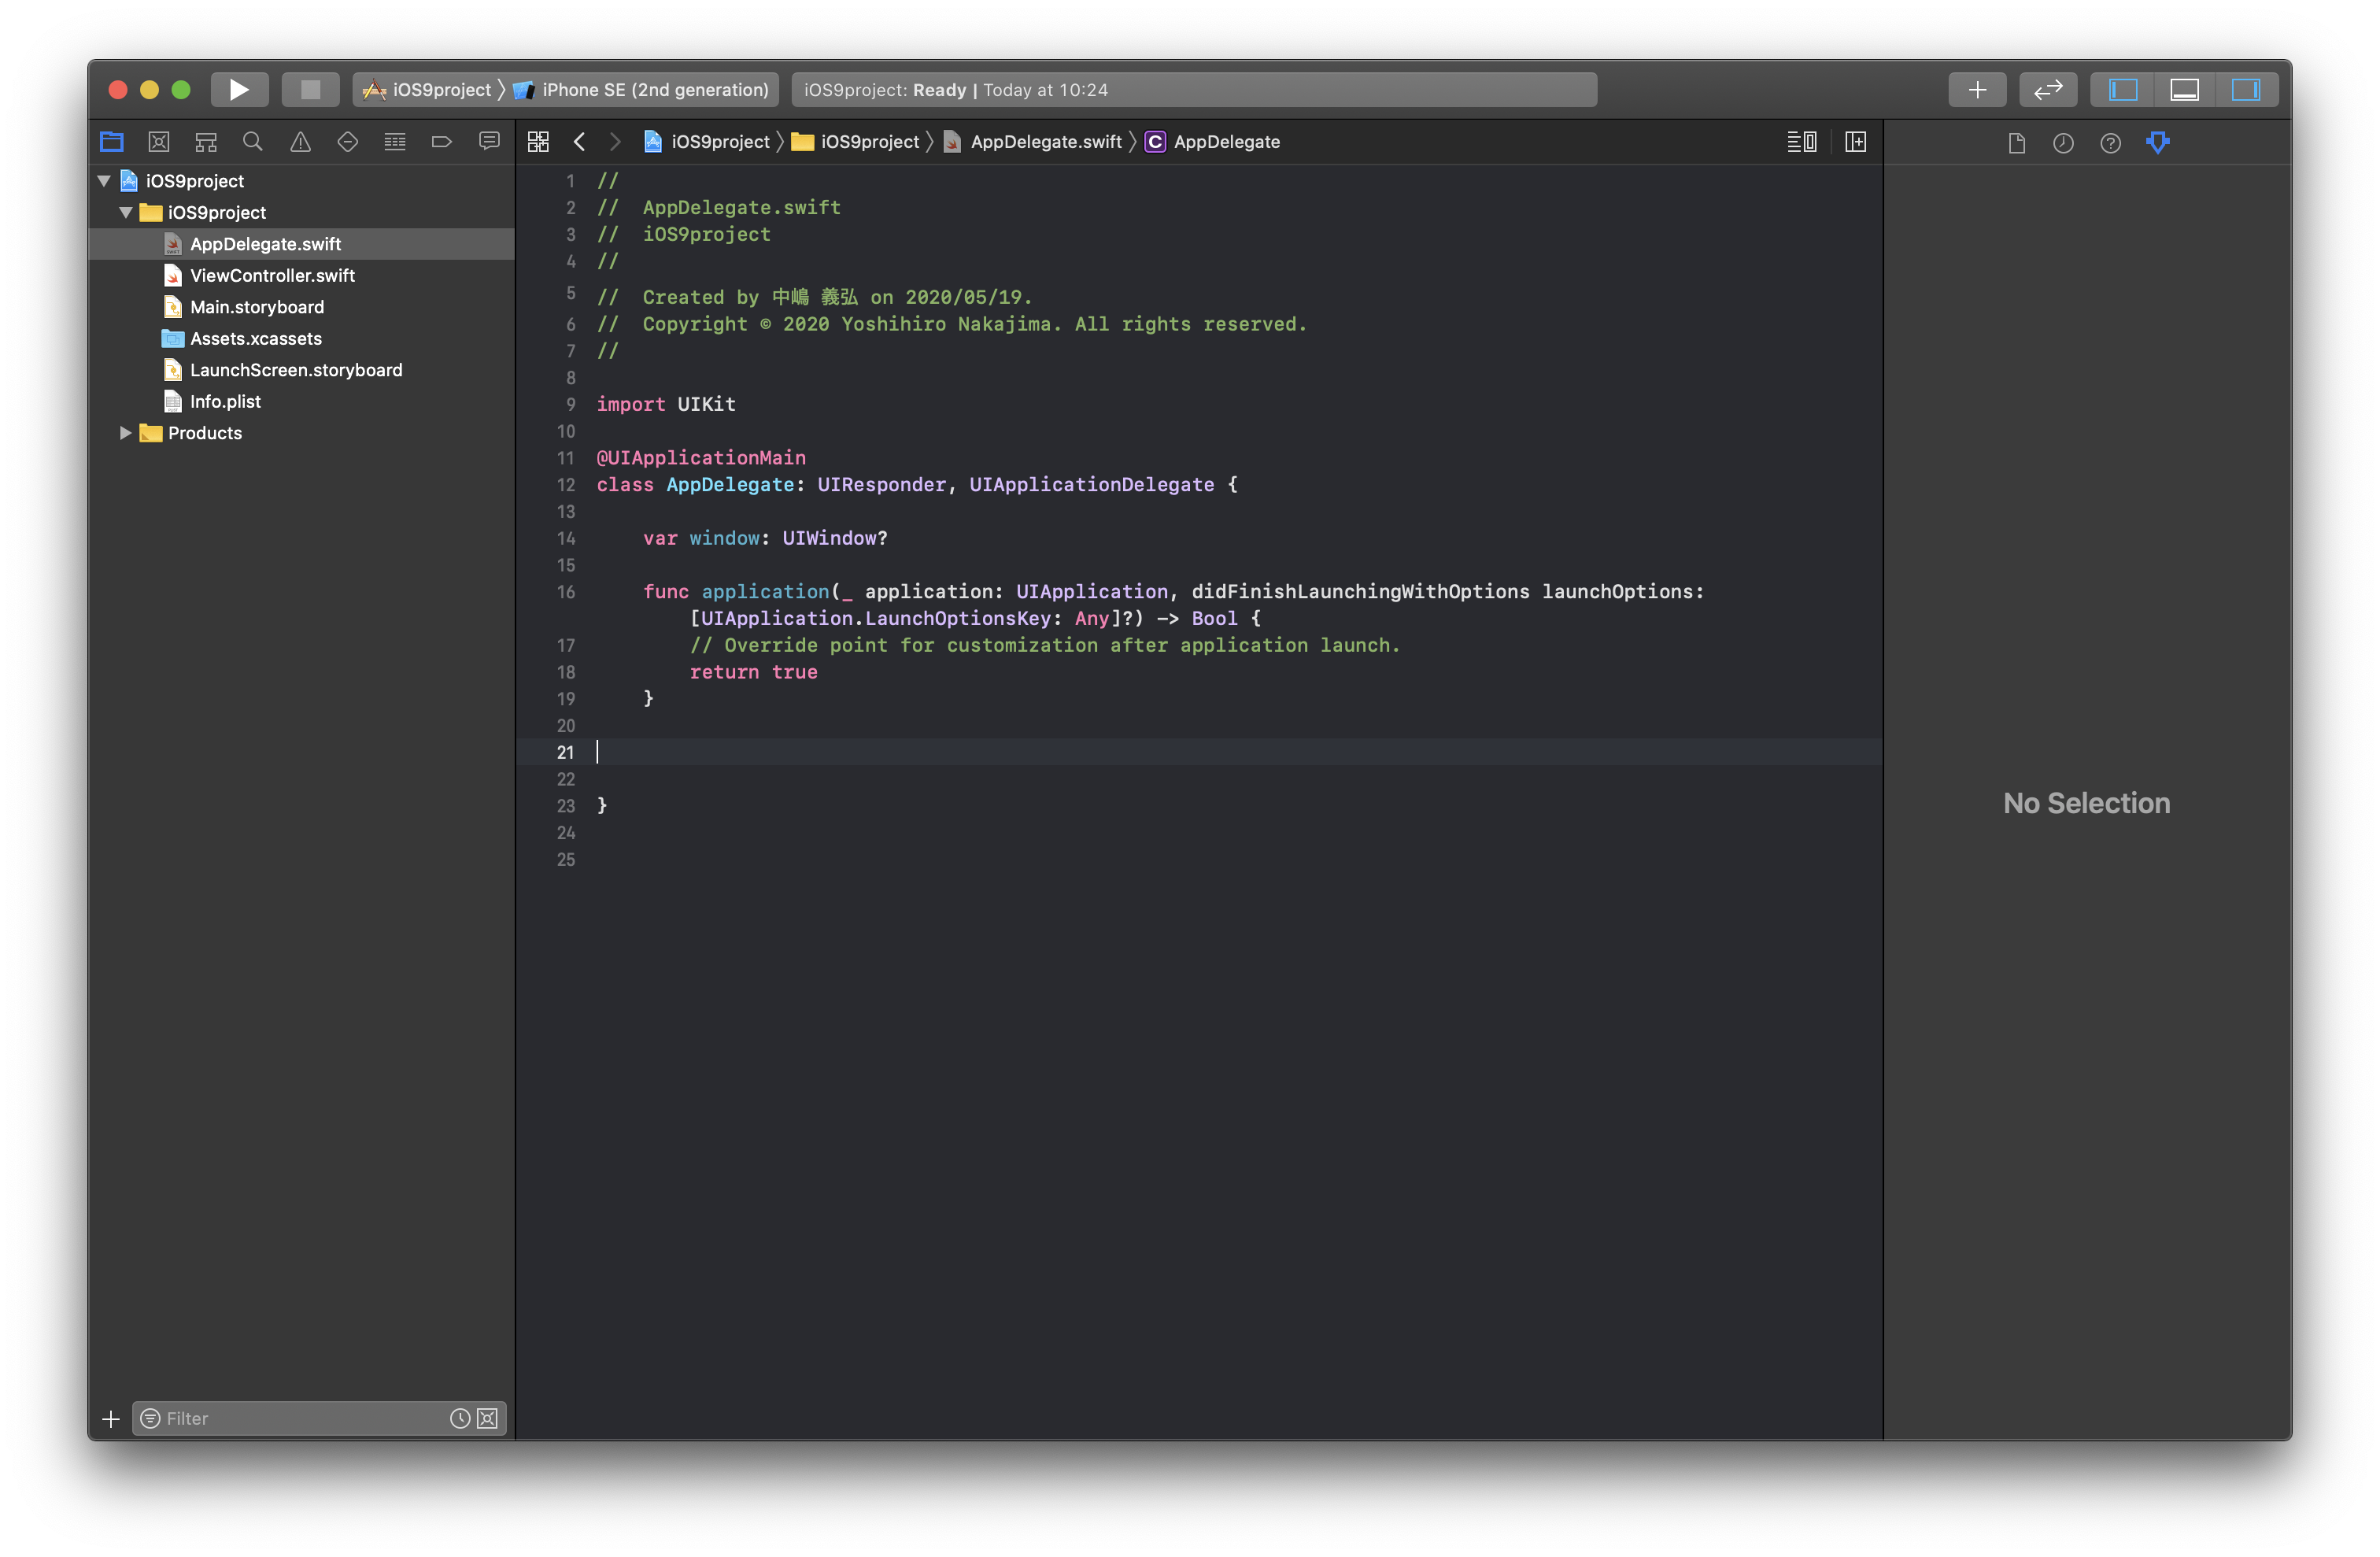Show the Test navigator
The image size is (2380, 1557).
pos(347,142)
